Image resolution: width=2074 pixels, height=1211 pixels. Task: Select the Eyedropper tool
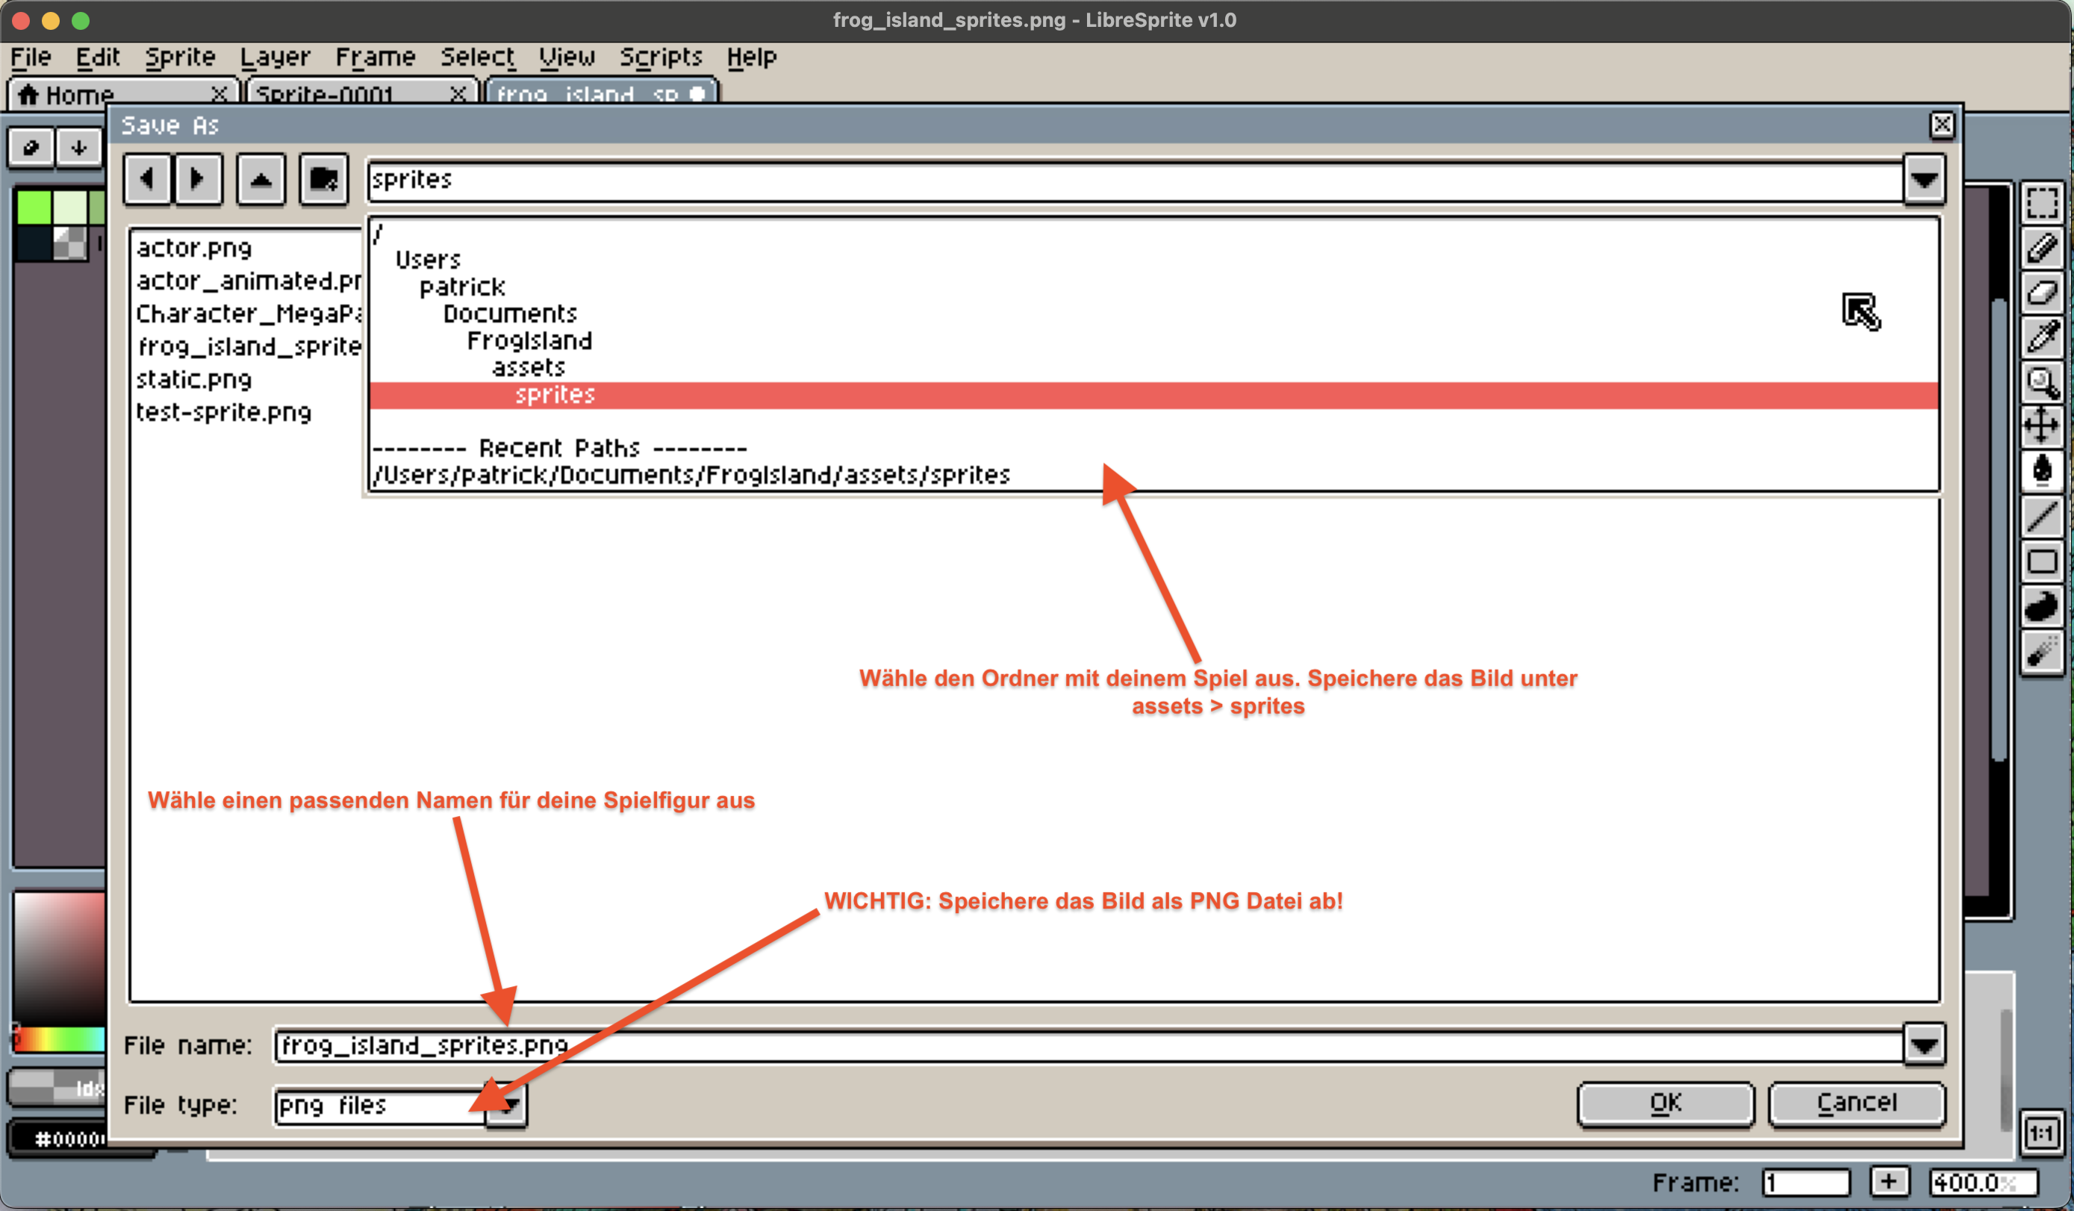click(2041, 337)
